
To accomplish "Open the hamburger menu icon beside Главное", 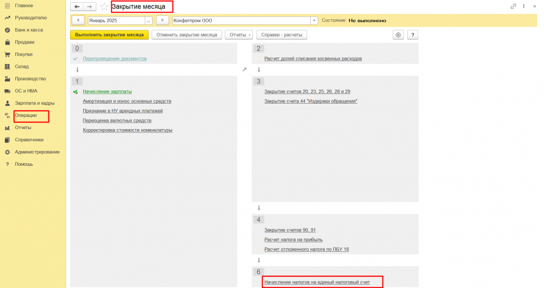I will [x=7, y=5].
